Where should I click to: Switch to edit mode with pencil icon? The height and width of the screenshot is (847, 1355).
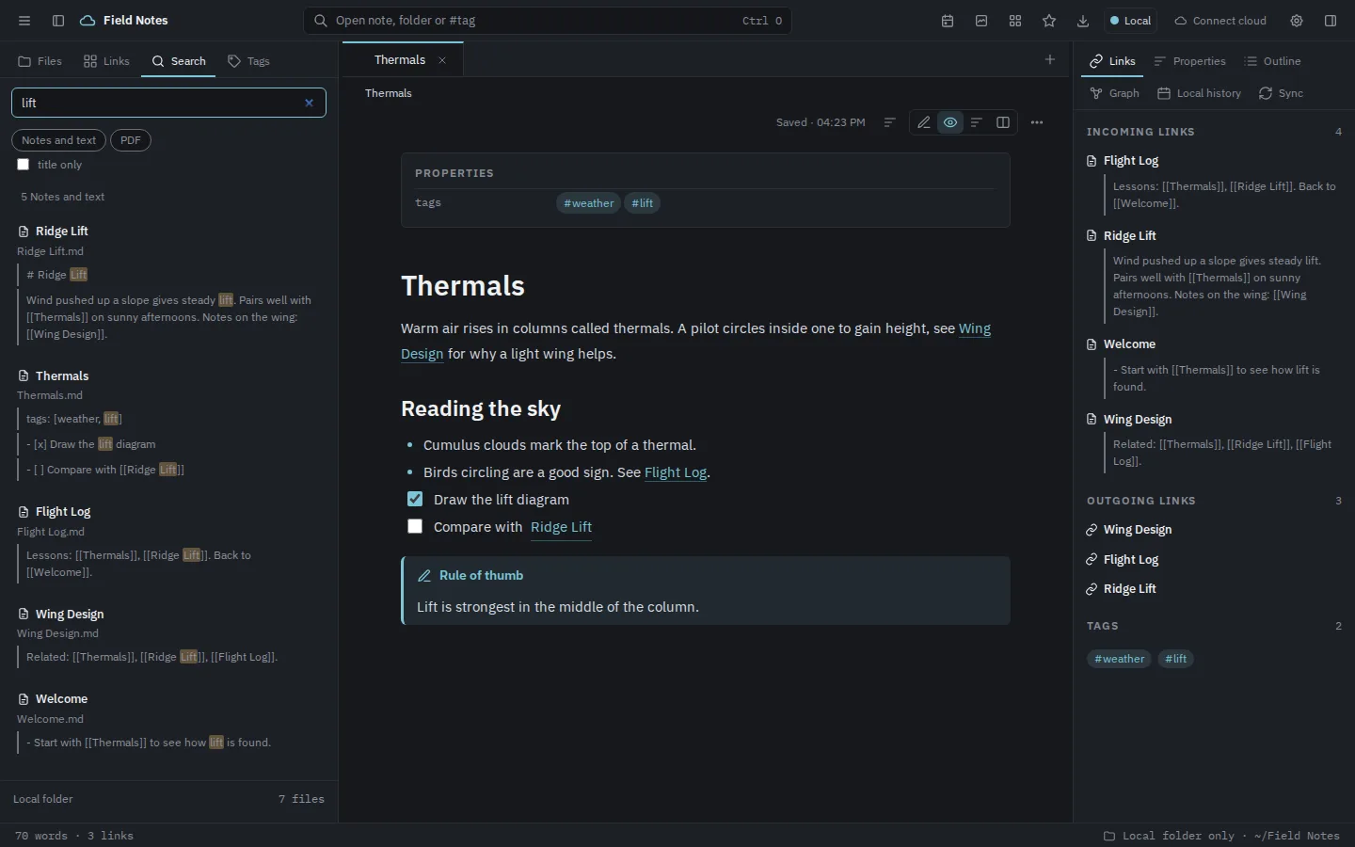924,122
